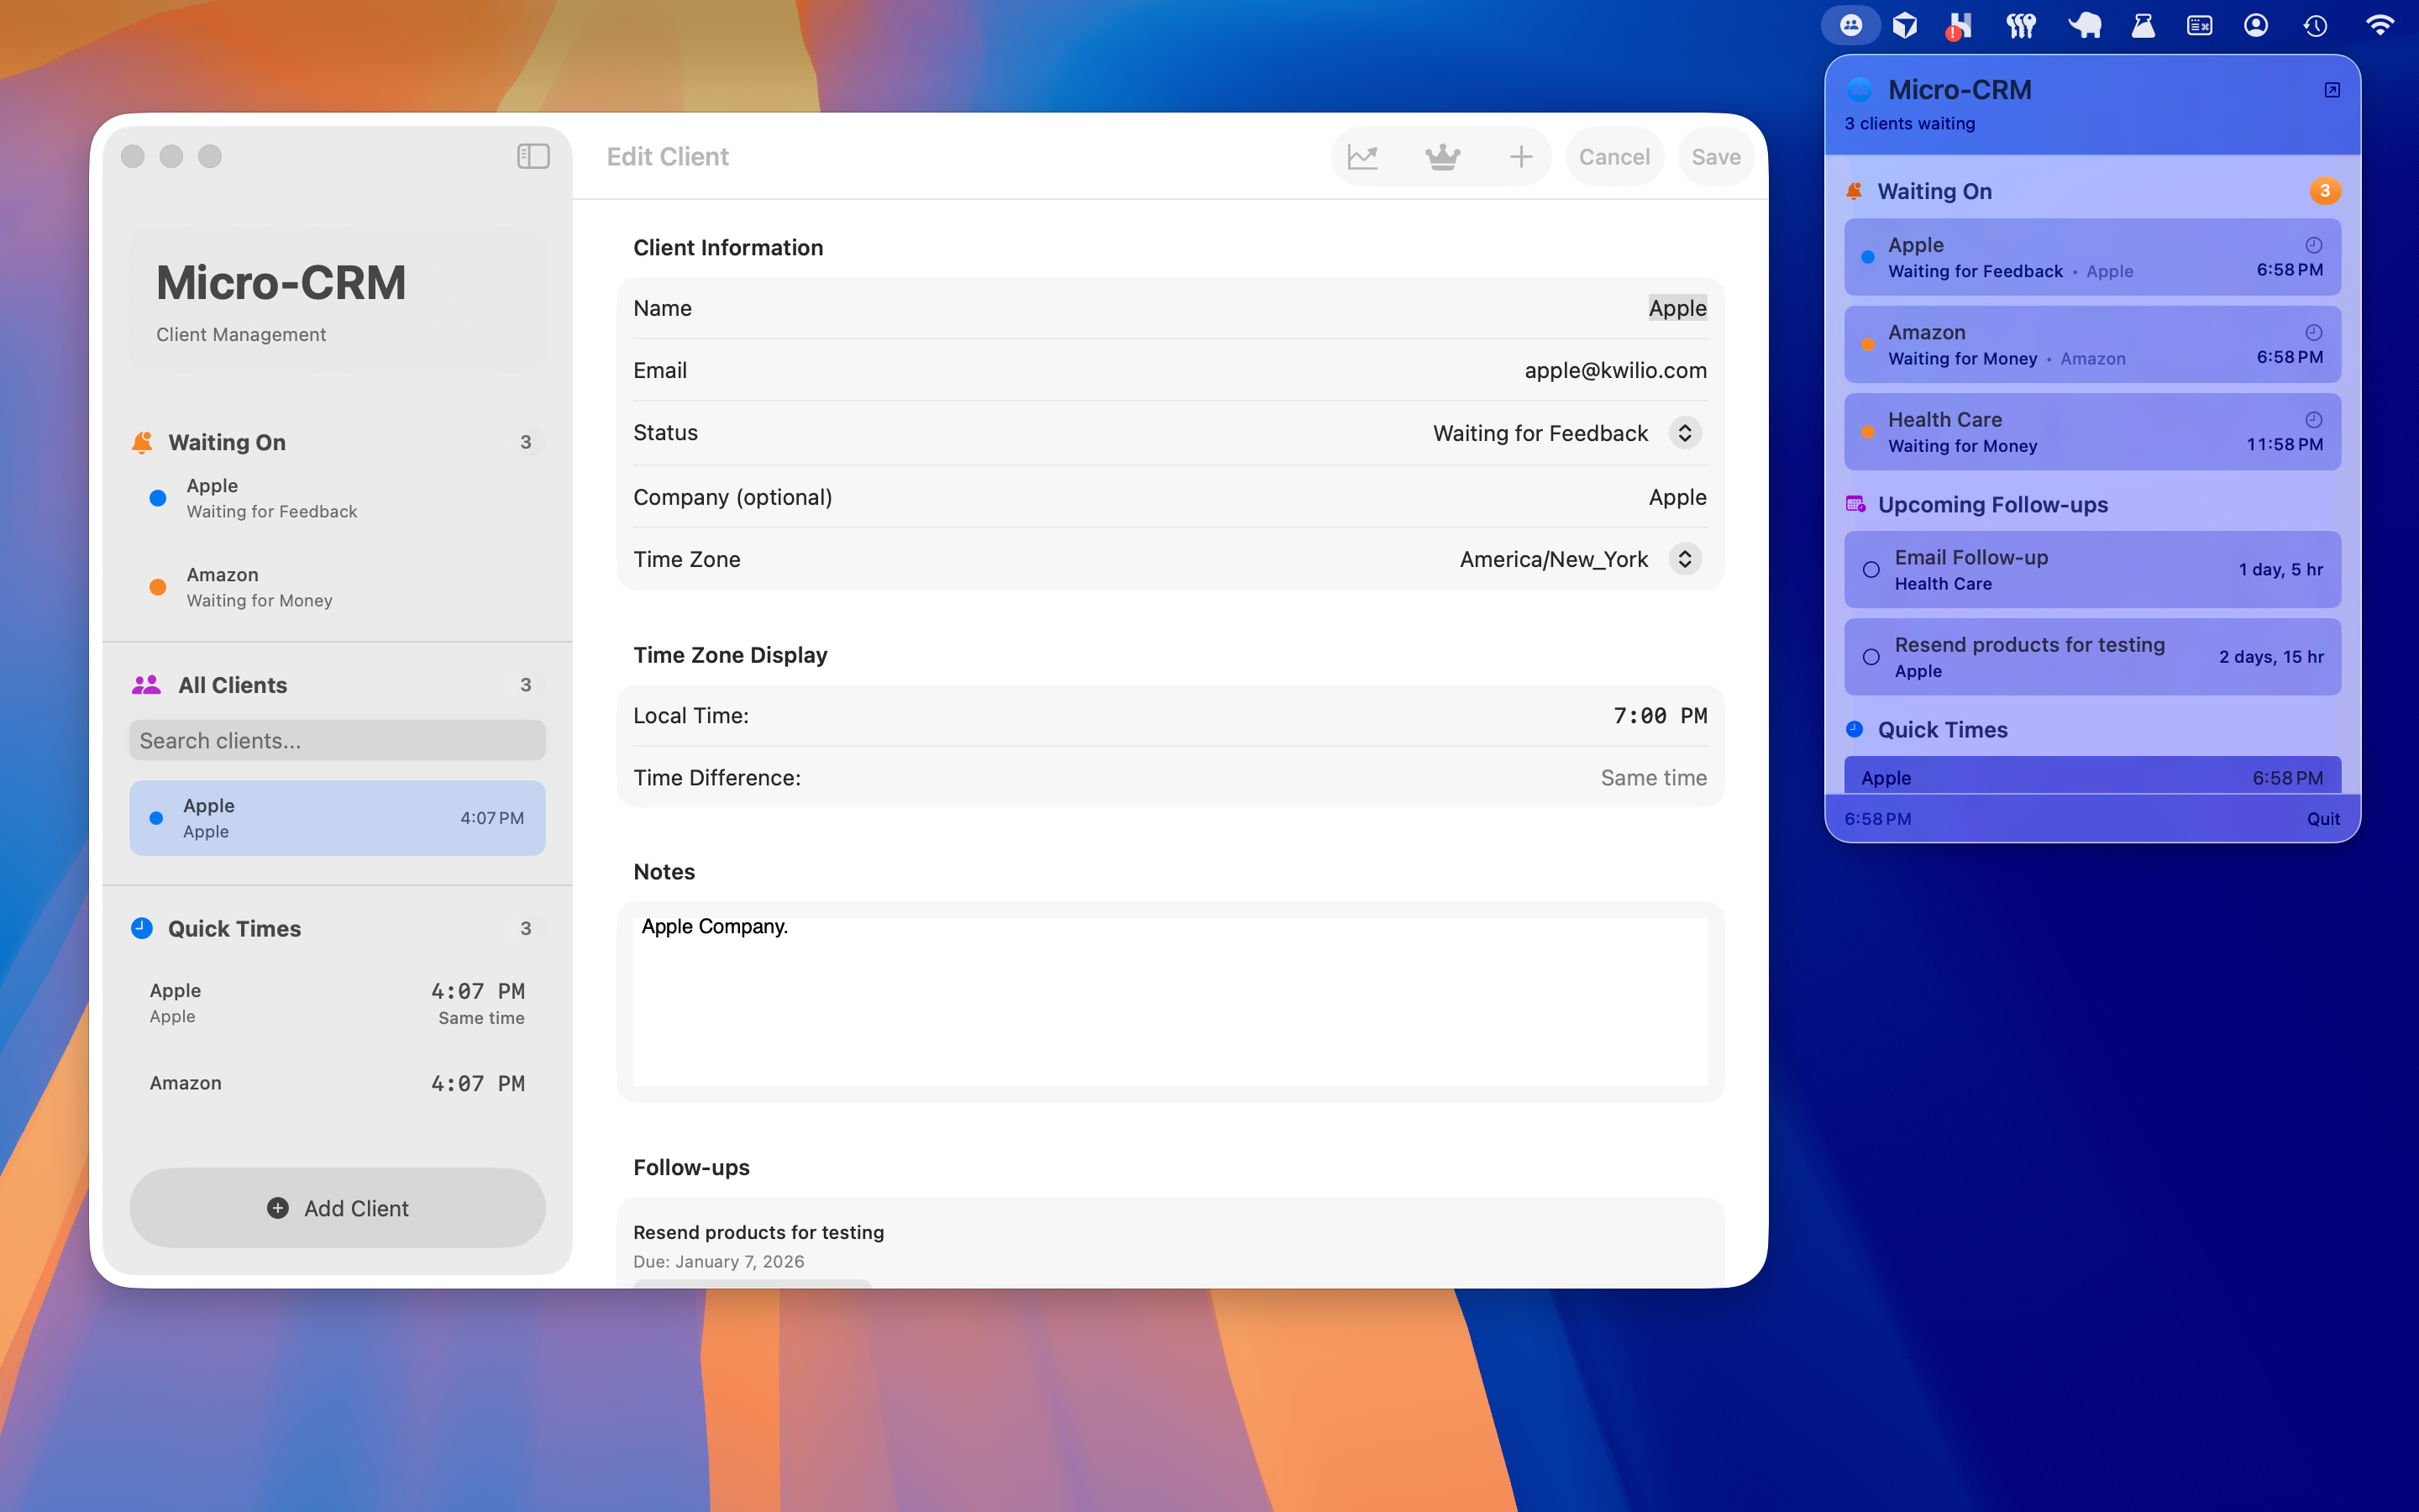2419x1512 pixels.
Task: Click the elephant icon in menu bar
Action: [x=2084, y=25]
